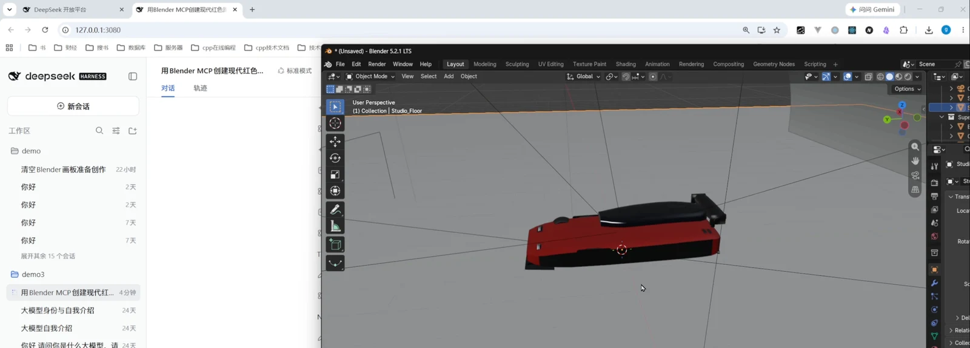The image size is (970, 348).
Task: Reload the browser page
Action: [45, 30]
